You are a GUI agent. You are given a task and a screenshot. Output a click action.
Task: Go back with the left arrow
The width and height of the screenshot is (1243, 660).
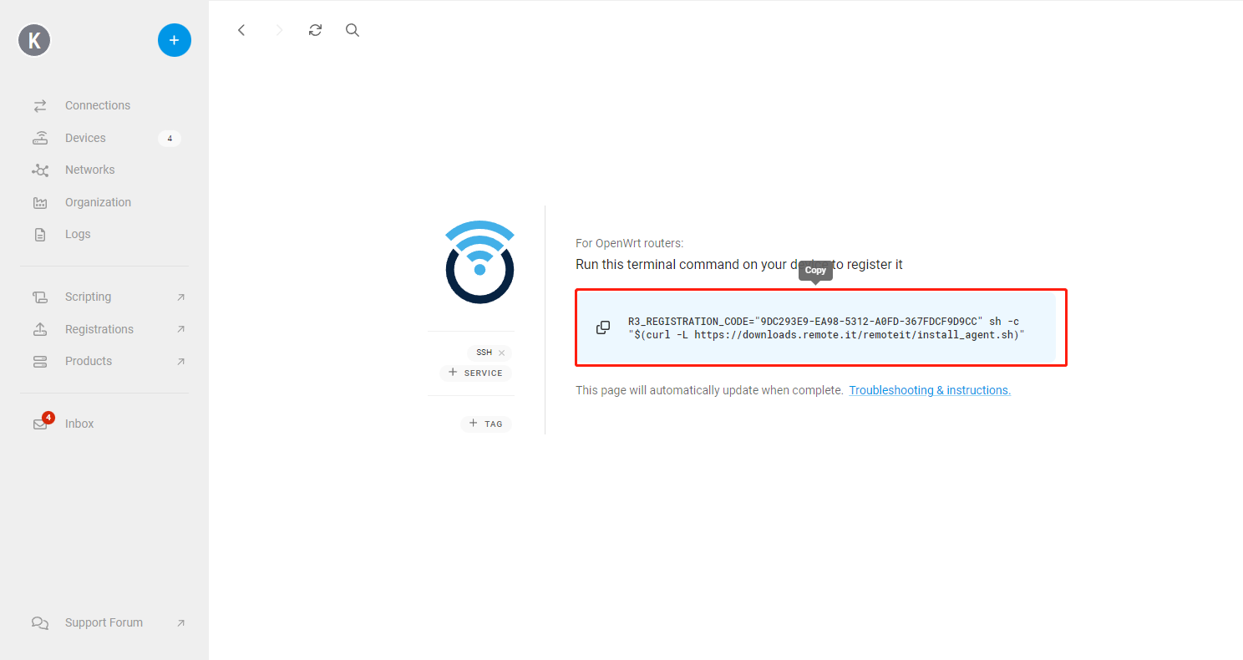241,30
